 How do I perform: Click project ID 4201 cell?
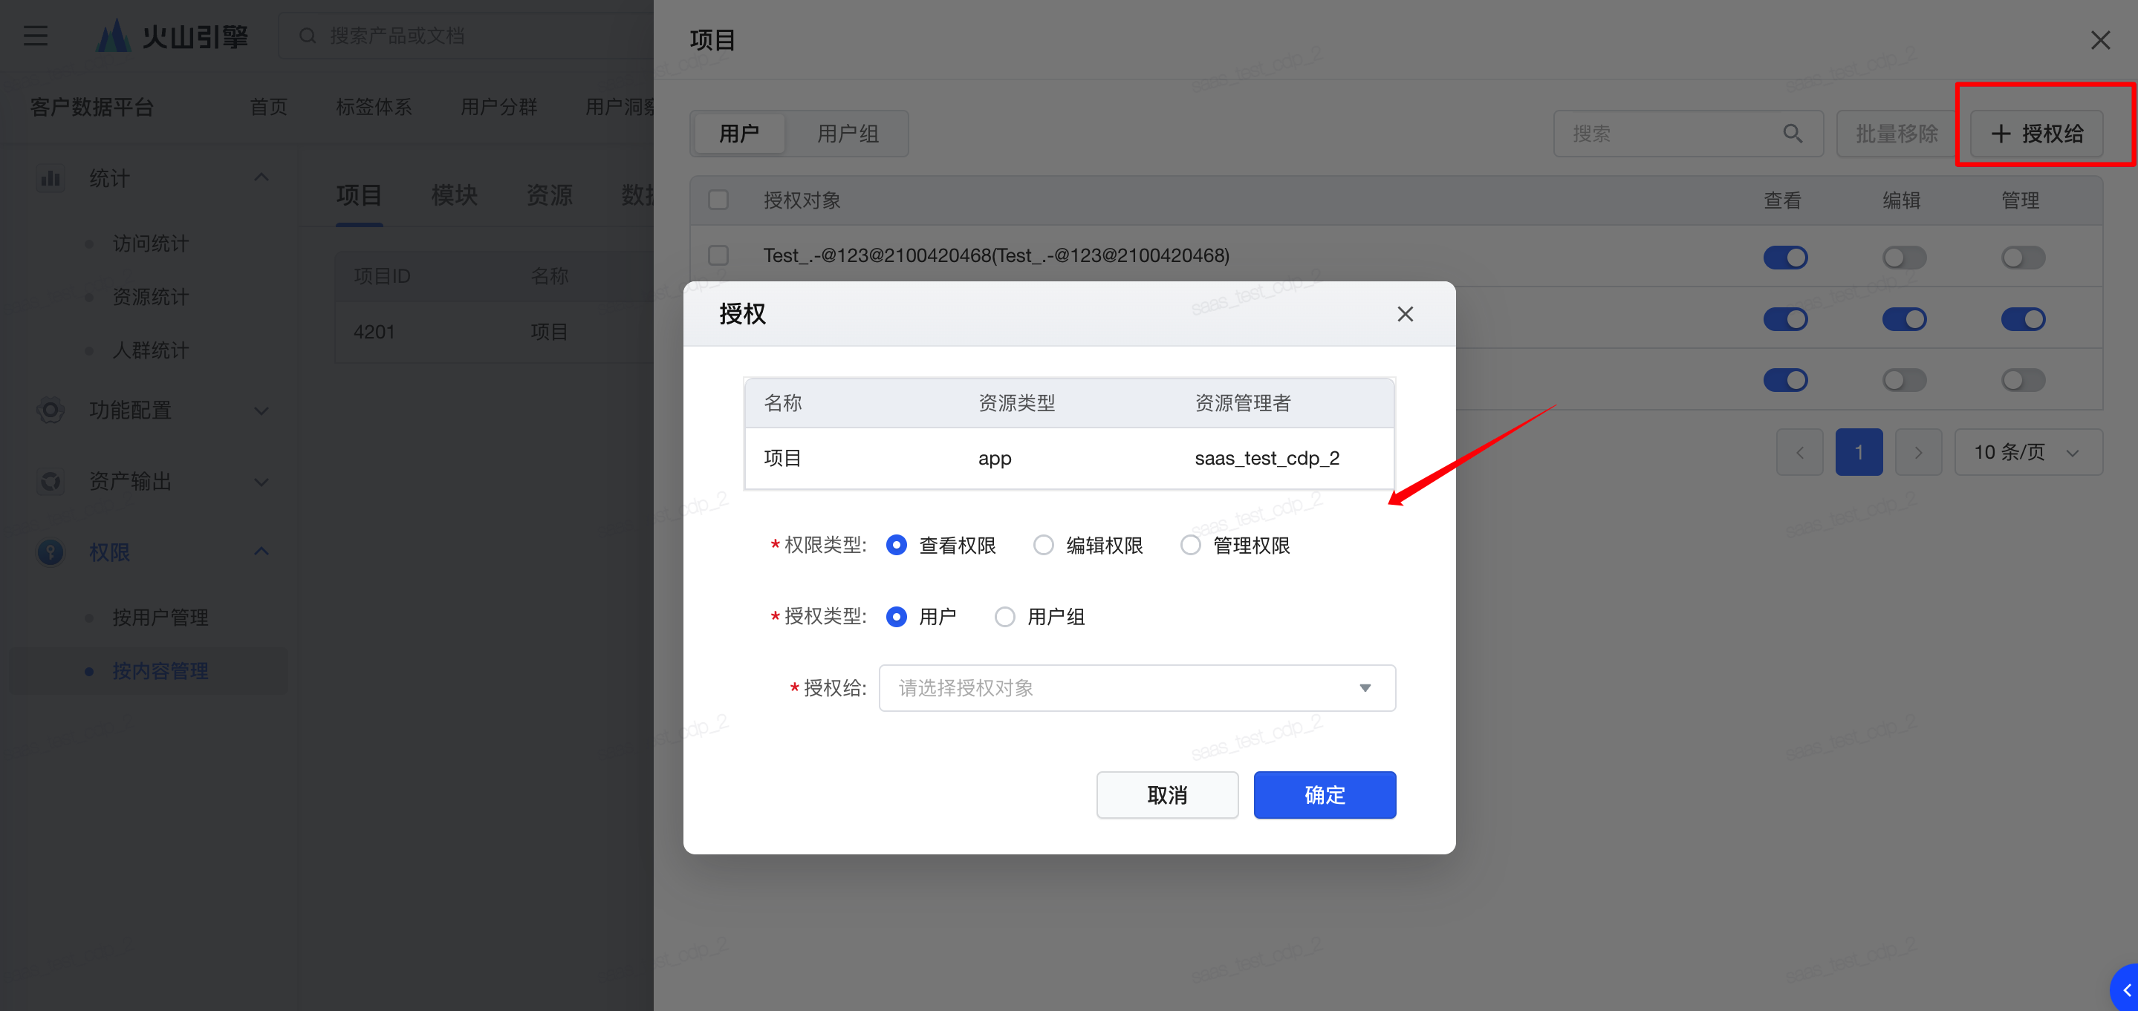tap(374, 332)
